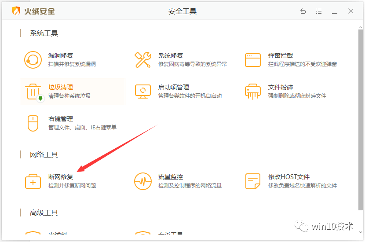Click the 垃圾清理 trash can icon
The height and width of the screenshot is (242, 365).
coord(34,92)
